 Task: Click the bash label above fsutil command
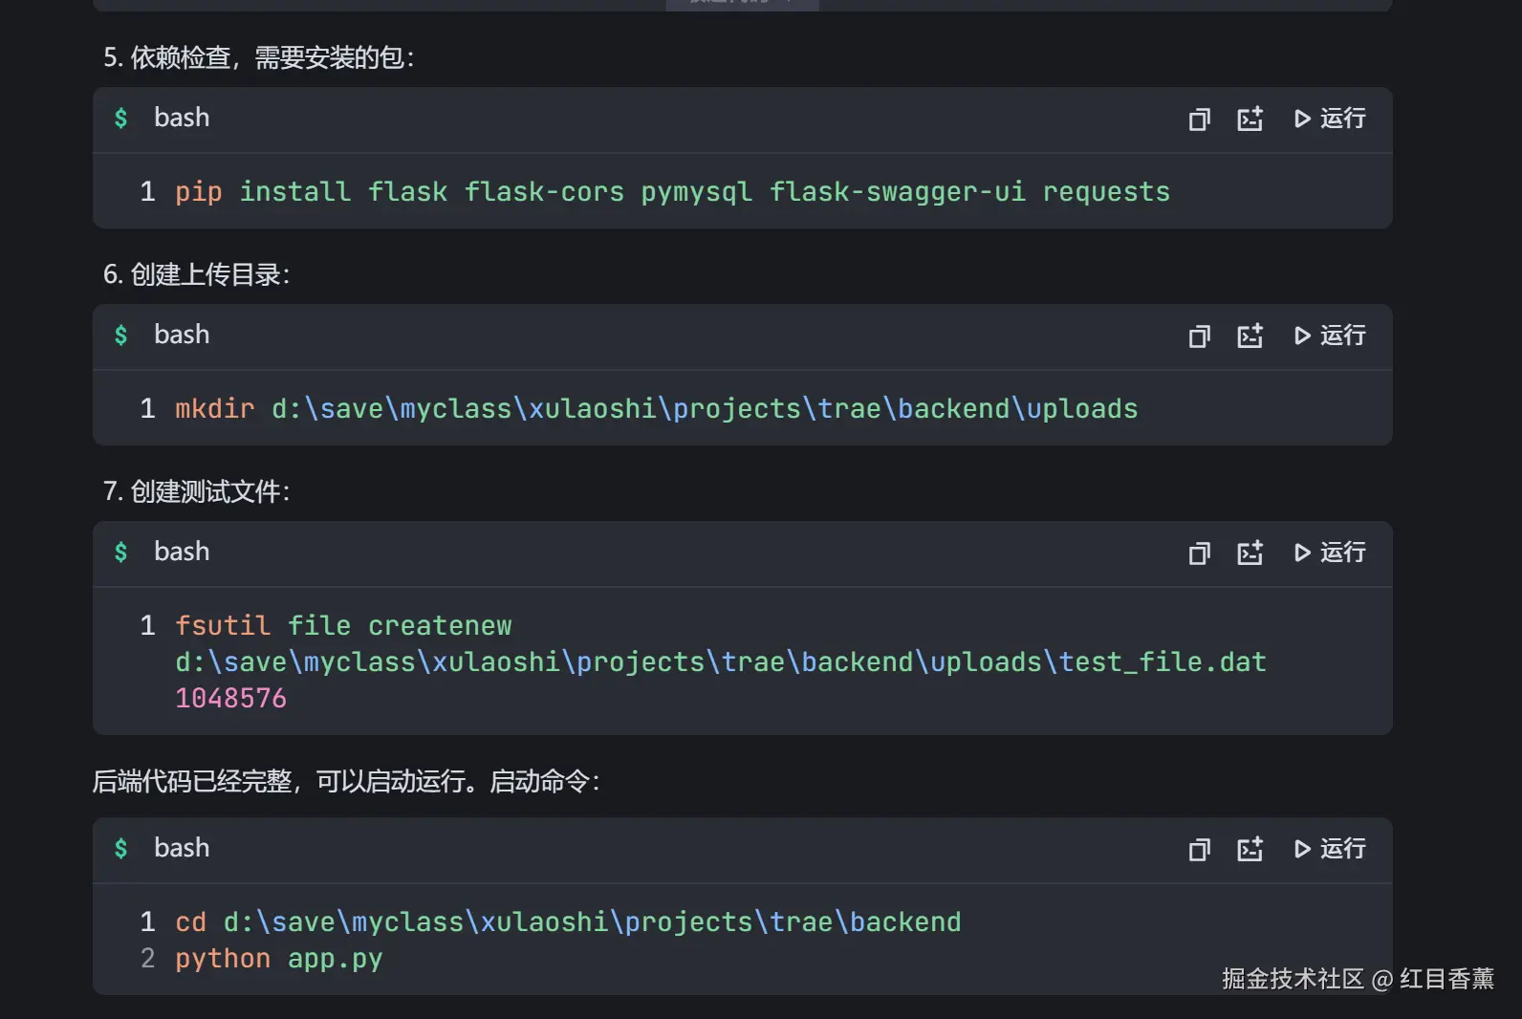coord(182,553)
